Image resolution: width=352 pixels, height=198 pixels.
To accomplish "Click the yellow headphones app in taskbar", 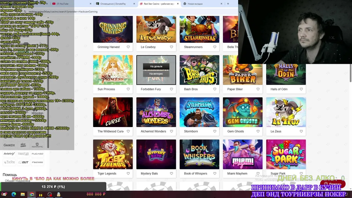I will [x=40, y=194].
